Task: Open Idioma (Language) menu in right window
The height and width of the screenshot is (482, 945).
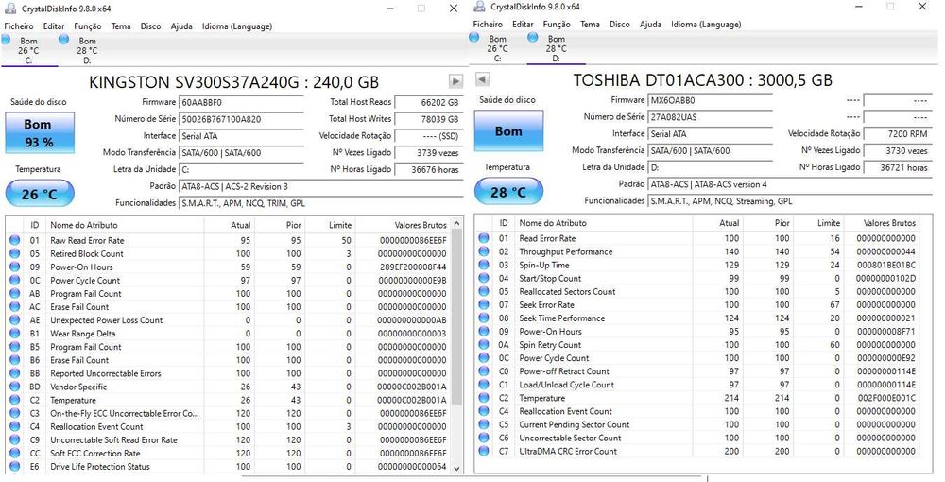Action: 706,25
